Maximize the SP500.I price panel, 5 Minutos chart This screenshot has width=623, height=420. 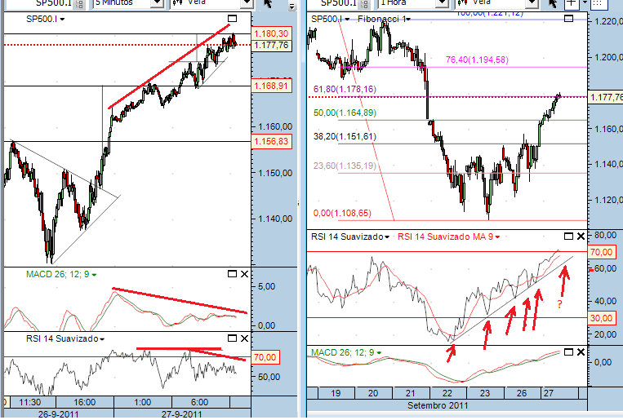coord(233,18)
